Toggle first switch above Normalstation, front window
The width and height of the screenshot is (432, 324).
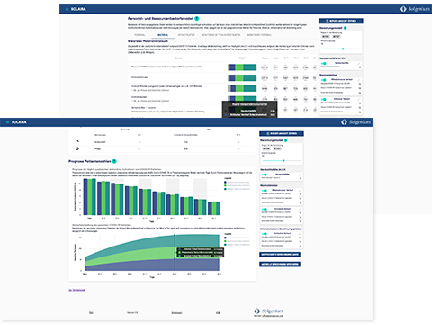click(265, 175)
